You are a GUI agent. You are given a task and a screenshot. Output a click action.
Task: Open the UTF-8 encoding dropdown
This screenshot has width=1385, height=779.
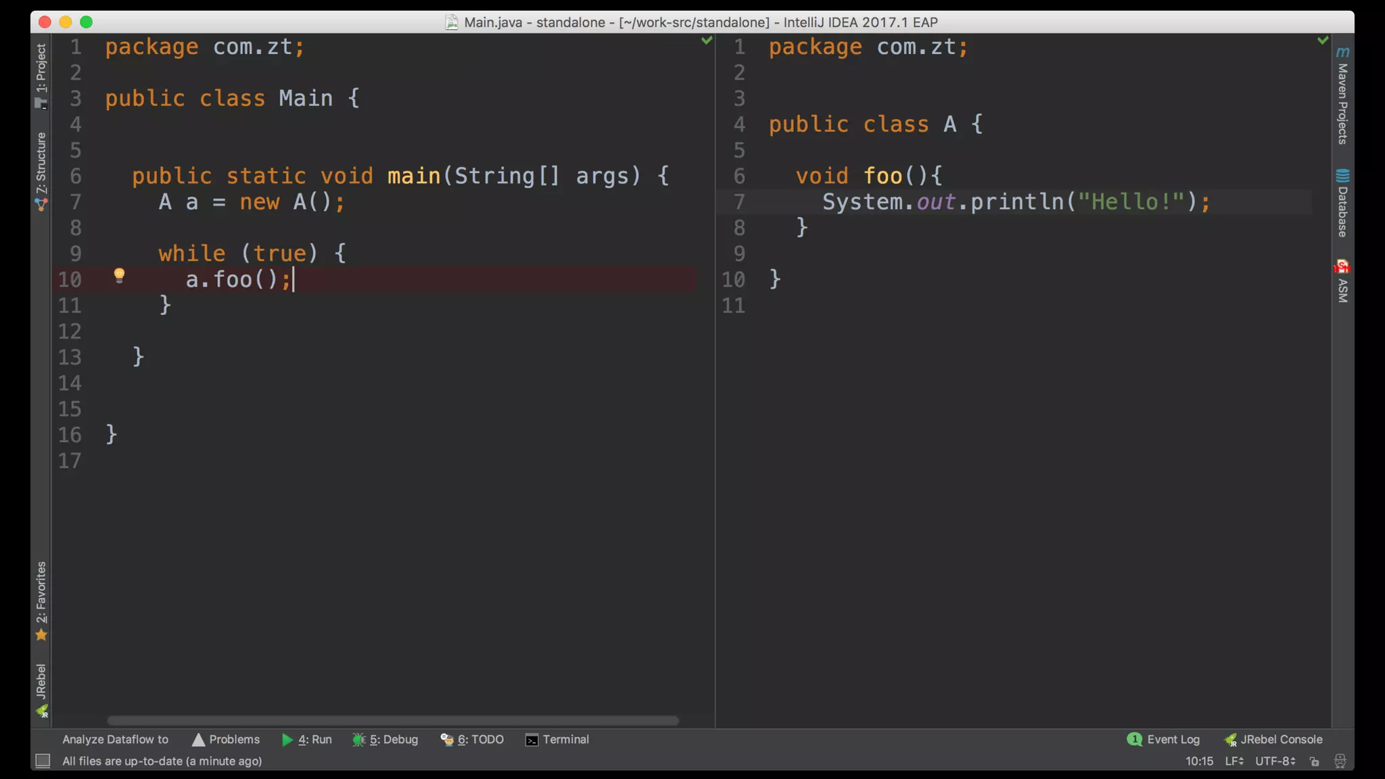coord(1275,761)
